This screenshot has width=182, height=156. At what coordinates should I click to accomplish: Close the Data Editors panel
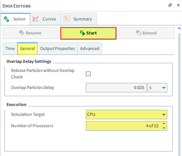178,5
